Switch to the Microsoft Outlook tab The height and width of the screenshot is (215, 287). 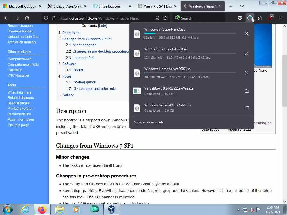tap(22, 6)
